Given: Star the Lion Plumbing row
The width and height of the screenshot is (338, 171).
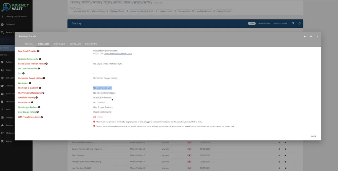Looking at the screenshot, I should (x=285, y=168).
